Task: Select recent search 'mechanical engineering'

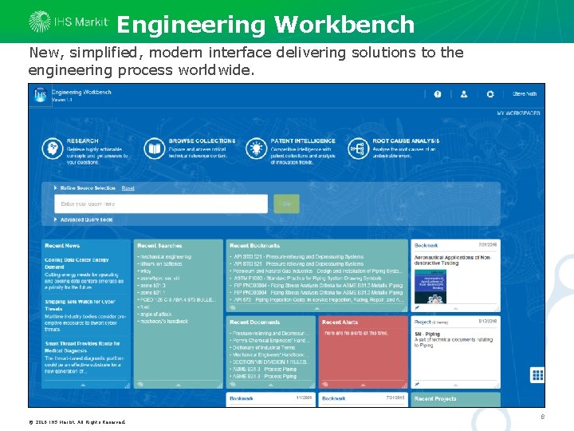Action: coord(164,256)
